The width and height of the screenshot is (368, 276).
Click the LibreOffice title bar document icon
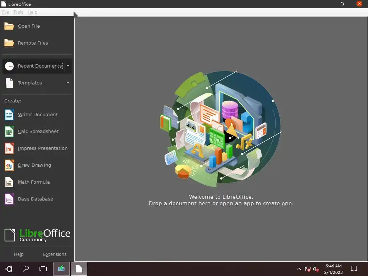click(4, 4)
